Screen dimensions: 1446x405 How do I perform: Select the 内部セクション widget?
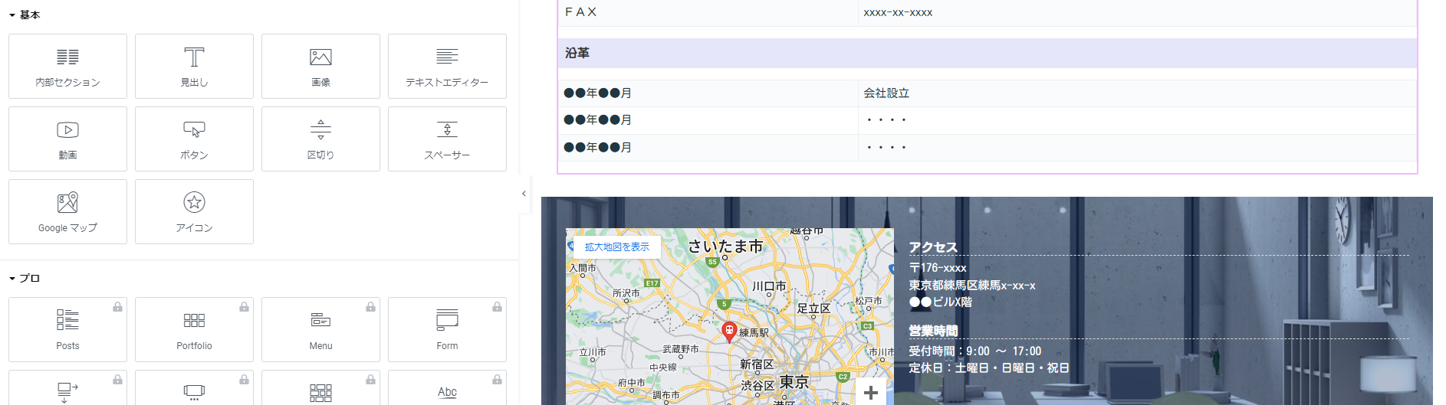tap(67, 66)
